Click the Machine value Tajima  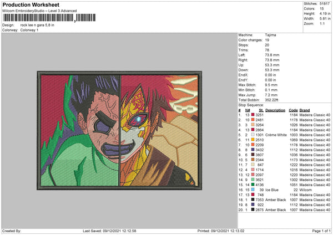(x=270, y=35)
